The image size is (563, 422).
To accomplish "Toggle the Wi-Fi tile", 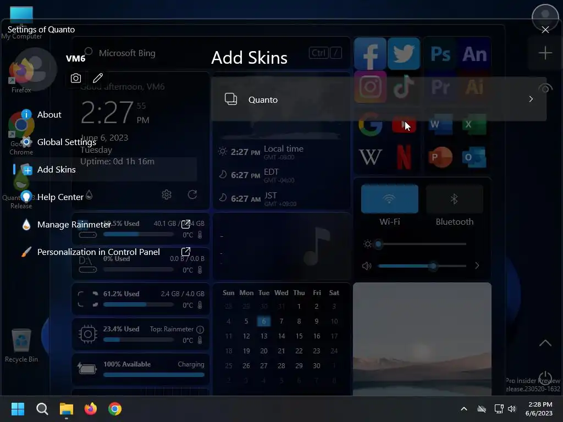I will tap(390, 199).
